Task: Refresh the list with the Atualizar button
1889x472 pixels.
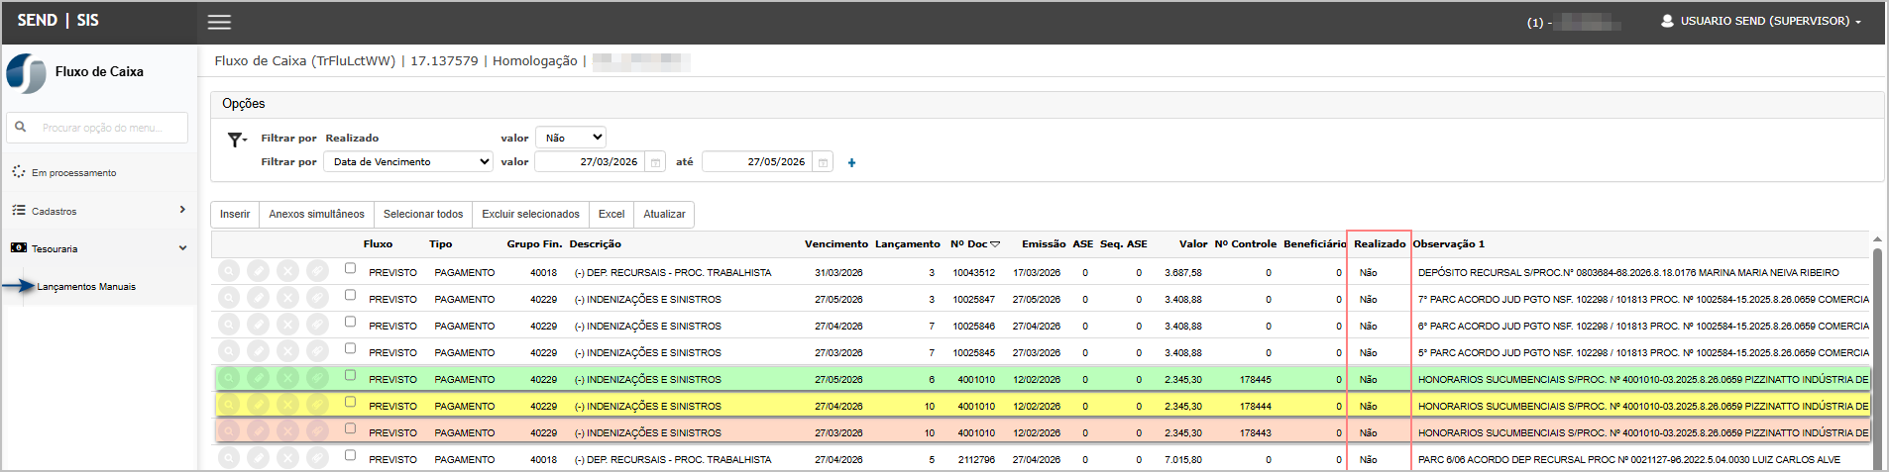Action: point(664,215)
